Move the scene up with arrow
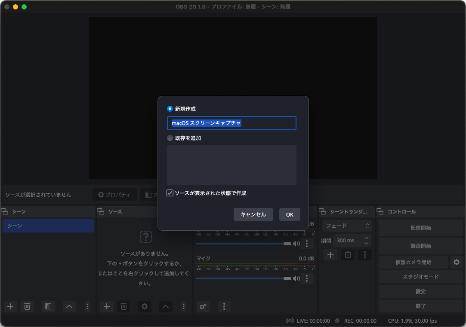Image resolution: width=466 pixels, height=327 pixels. tap(69, 306)
